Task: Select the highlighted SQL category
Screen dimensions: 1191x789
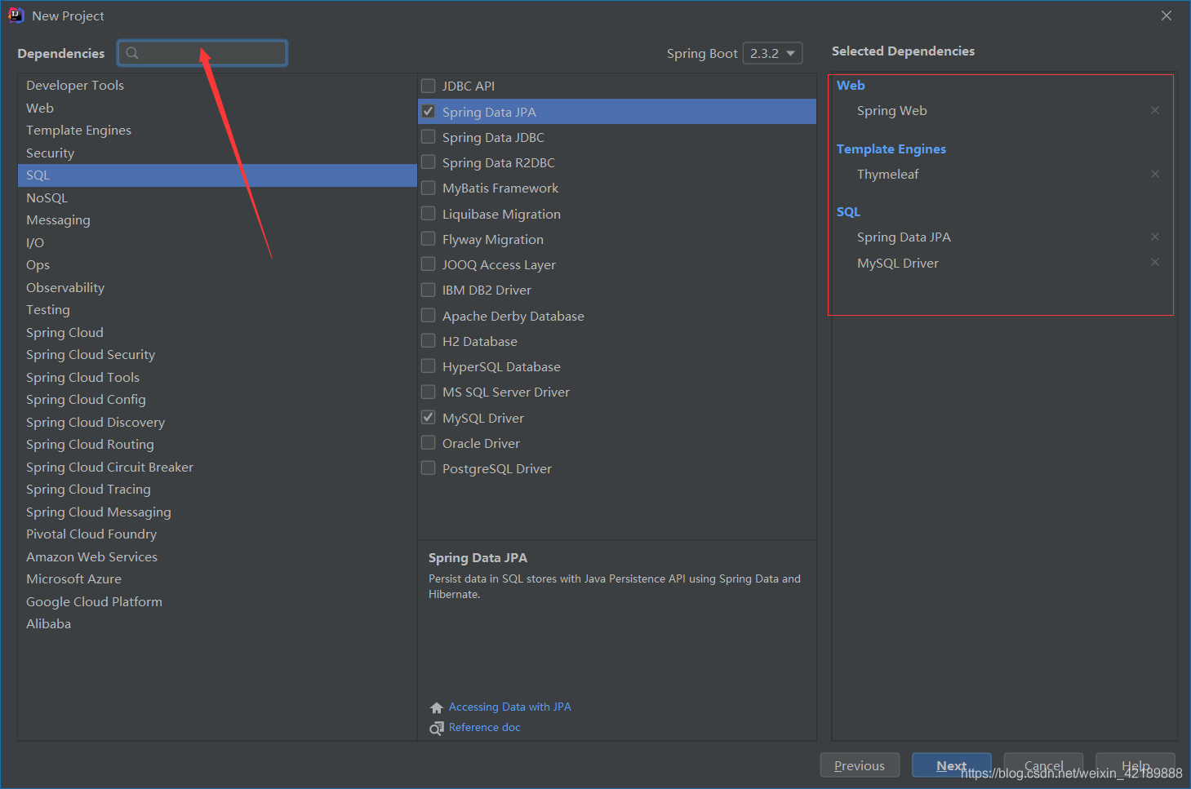Action: tap(217, 175)
